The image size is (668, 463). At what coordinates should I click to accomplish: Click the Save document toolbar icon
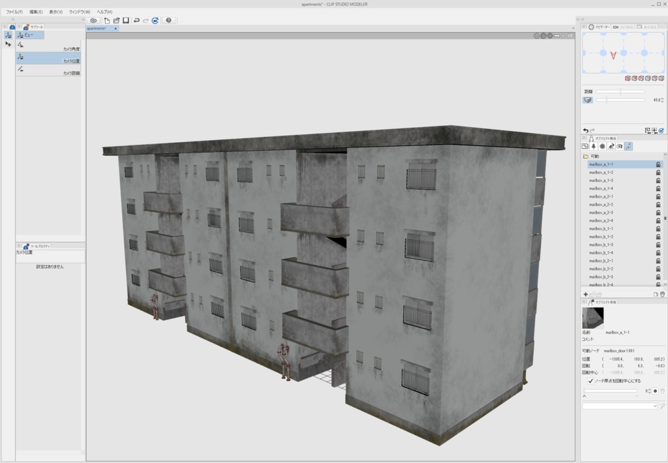[x=125, y=20]
